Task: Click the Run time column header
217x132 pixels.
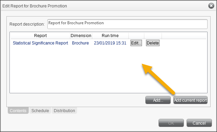Action: coord(110,36)
